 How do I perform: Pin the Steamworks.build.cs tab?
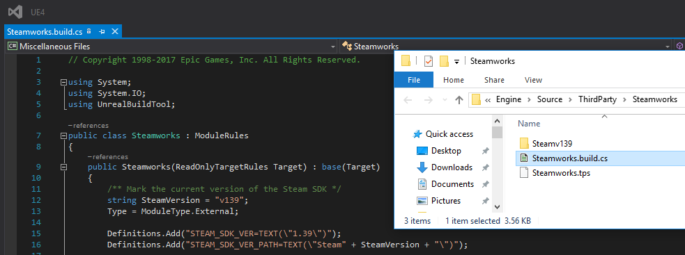(x=102, y=31)
